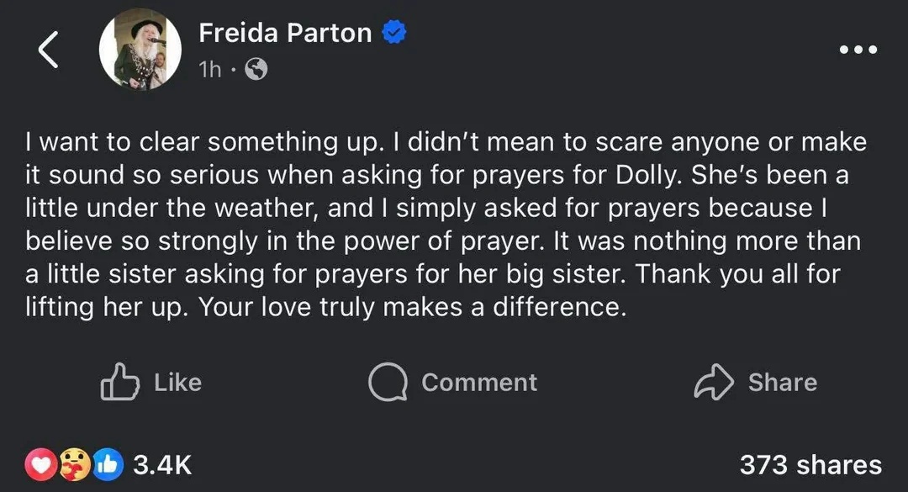Click the Share arrow icon
Image resolution: width=908 pixels, height=492 pixels.
[714, 382]
